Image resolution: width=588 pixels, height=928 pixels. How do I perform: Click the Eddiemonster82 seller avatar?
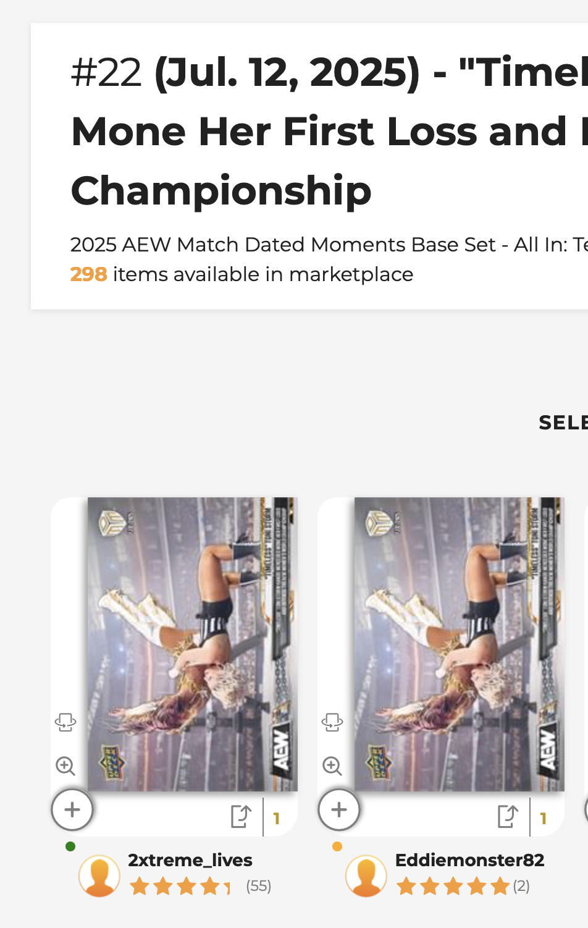366,875
